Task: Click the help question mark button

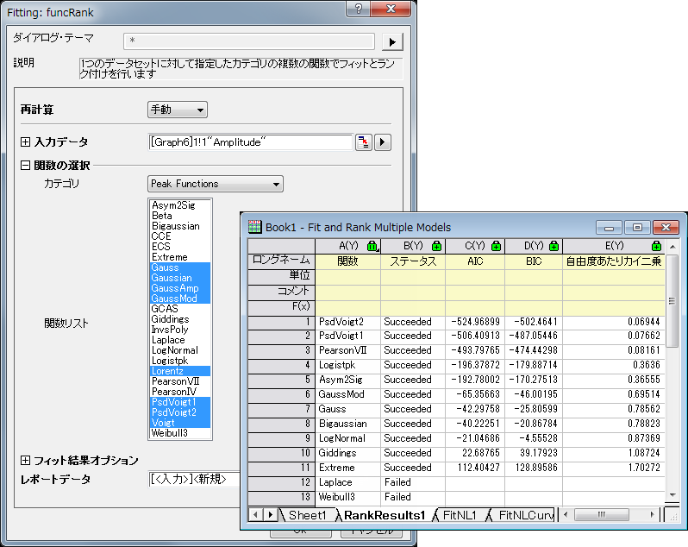Action: point(360,8)
